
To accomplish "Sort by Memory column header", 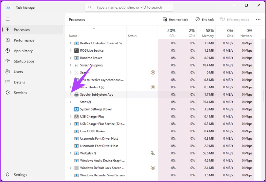I will [x=206, y=33].
